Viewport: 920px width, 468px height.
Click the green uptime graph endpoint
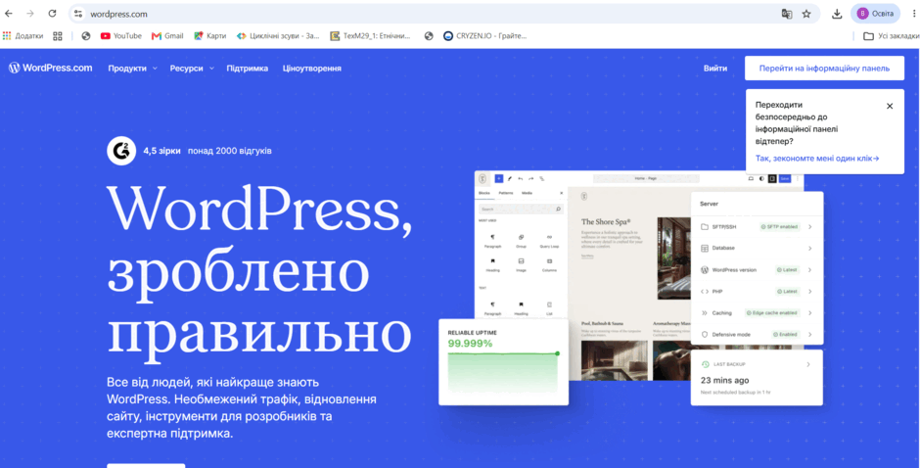point(557,353)
